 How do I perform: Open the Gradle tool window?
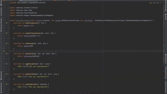coord(166,17)
